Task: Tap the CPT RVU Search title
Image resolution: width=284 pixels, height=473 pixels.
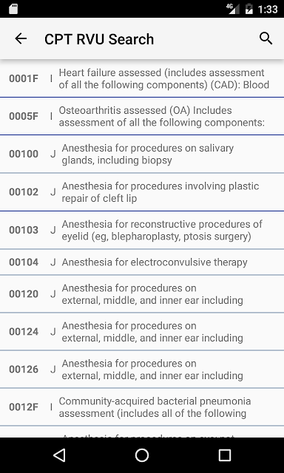Action: pyautogui.click(x=99, y=39)
